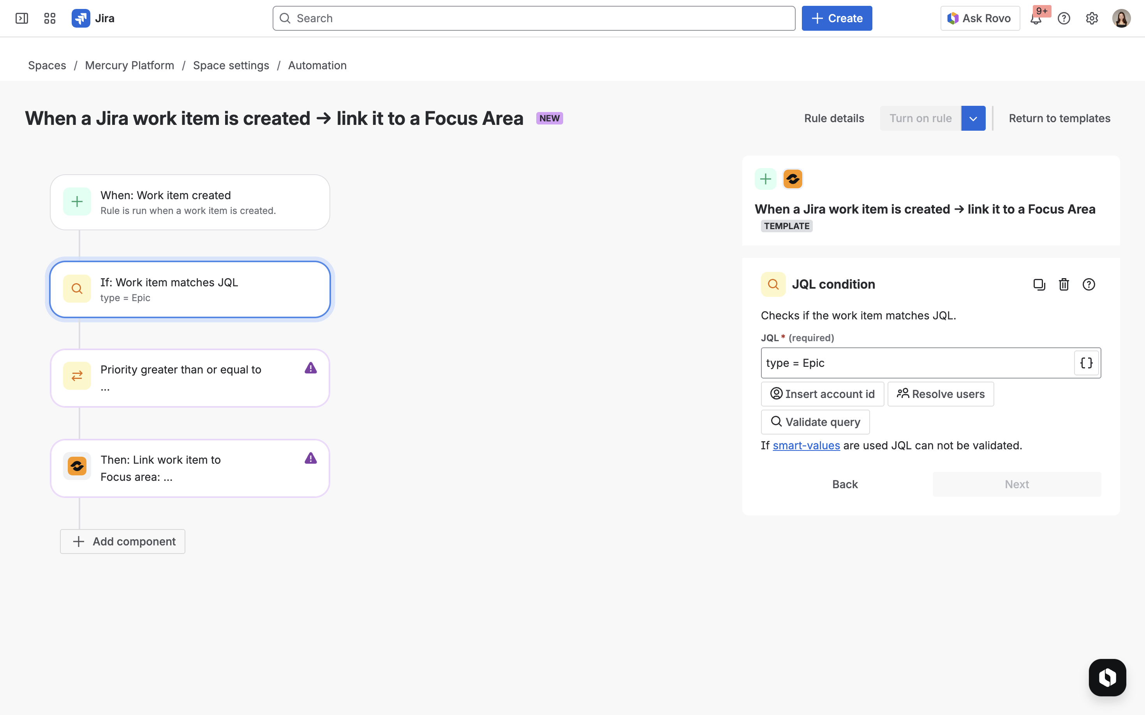Open Rule details
The width and height of the screenshot is (1145, 715).
(x=834, y=118)
